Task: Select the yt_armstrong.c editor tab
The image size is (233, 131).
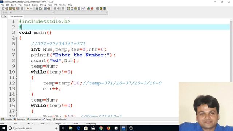Action: (x=16, y=16)
